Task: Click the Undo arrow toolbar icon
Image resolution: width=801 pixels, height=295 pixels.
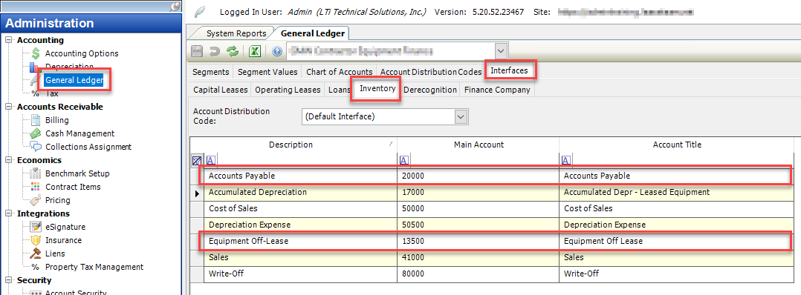Action: point(215,51)
